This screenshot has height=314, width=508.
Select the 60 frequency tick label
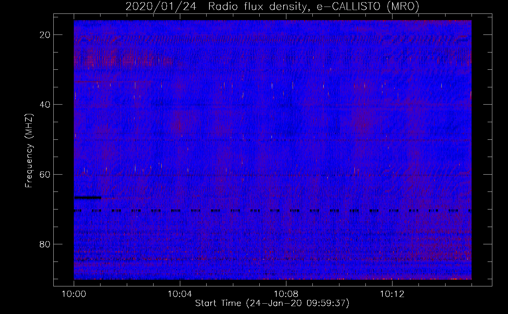tap(45, 174)
